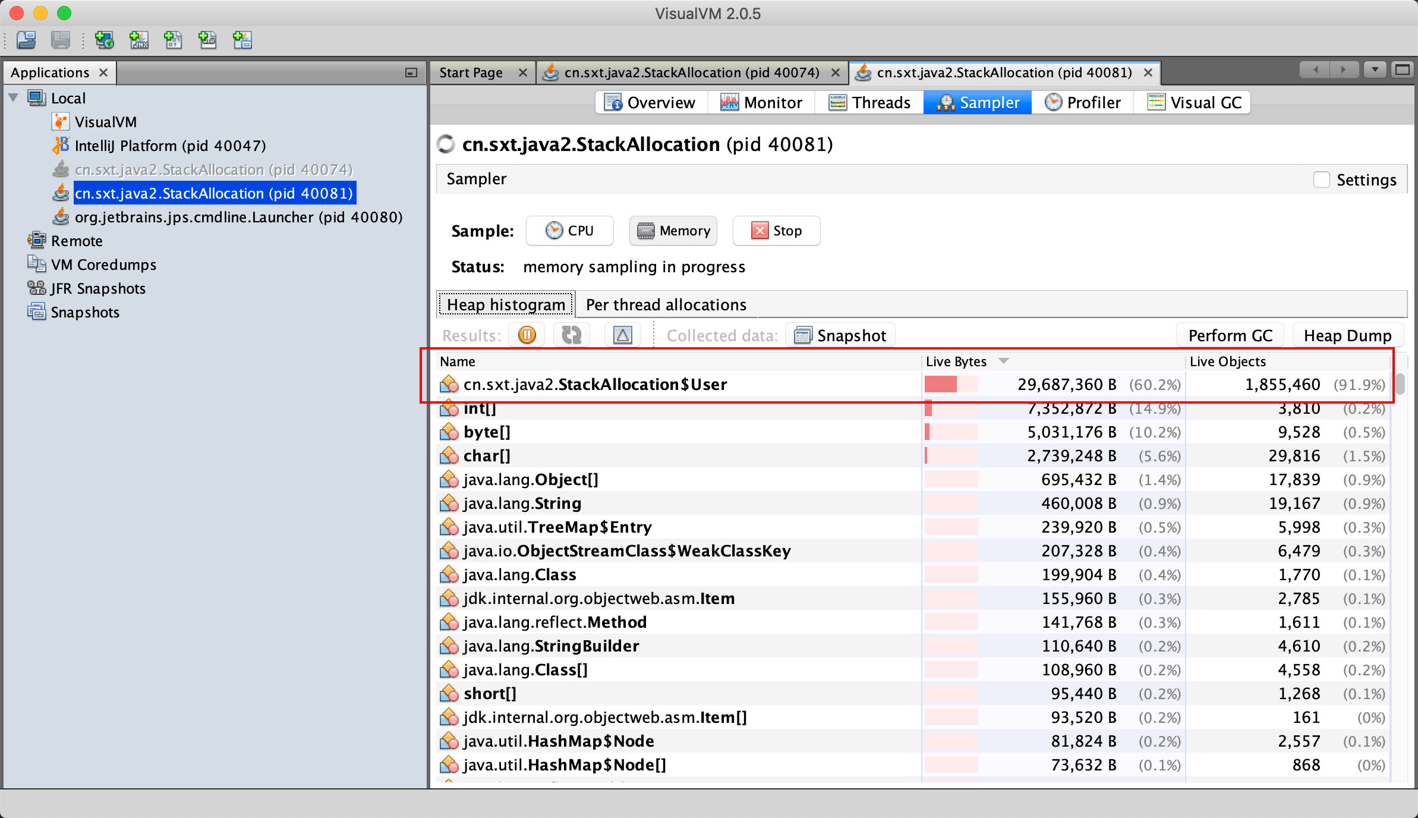Switch to Heap histogram tab
The height and width of the screenshot is (818, 1418).
(503, 304)
